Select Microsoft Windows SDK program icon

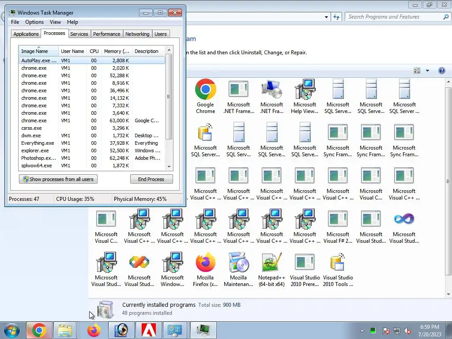click(172, 270)
